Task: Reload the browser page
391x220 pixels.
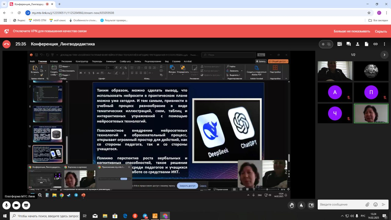Action: coord(19,13)
